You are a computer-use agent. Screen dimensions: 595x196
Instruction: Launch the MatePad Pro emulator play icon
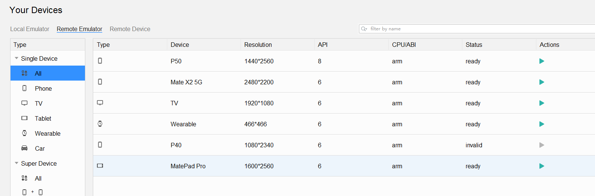(542, 166)
